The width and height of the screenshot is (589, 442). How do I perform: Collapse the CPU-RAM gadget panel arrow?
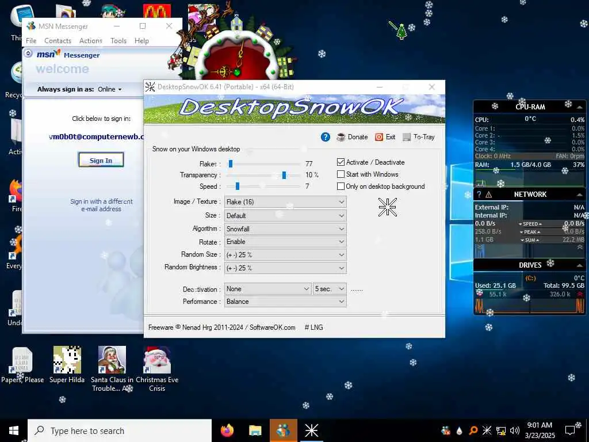tap(580, 106)
